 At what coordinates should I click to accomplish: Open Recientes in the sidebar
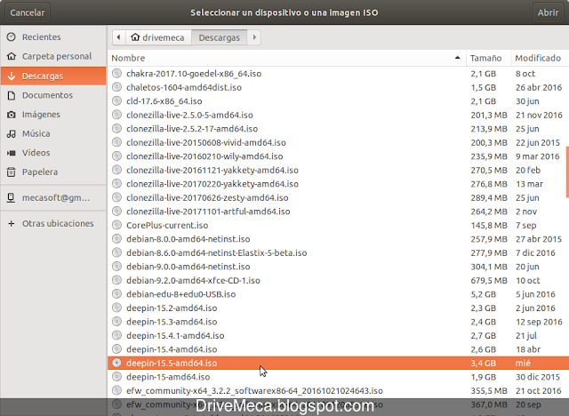(x=53, y=37)
